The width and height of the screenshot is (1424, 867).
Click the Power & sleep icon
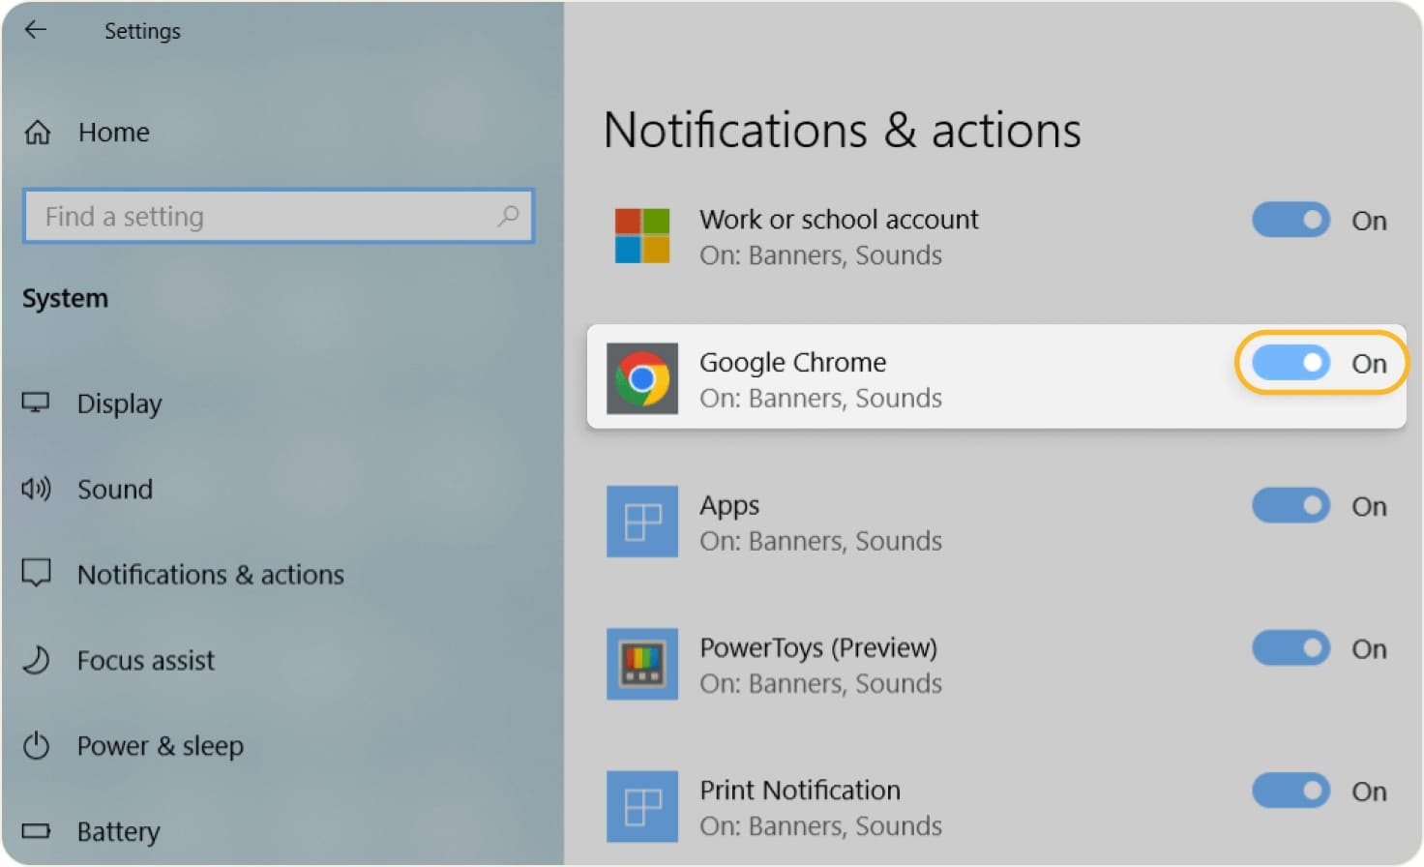coord(36,745)
